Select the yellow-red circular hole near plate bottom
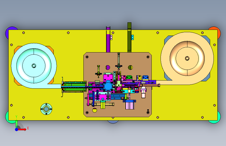Screen dimensions: 226x146 click(x=95, y=110)
